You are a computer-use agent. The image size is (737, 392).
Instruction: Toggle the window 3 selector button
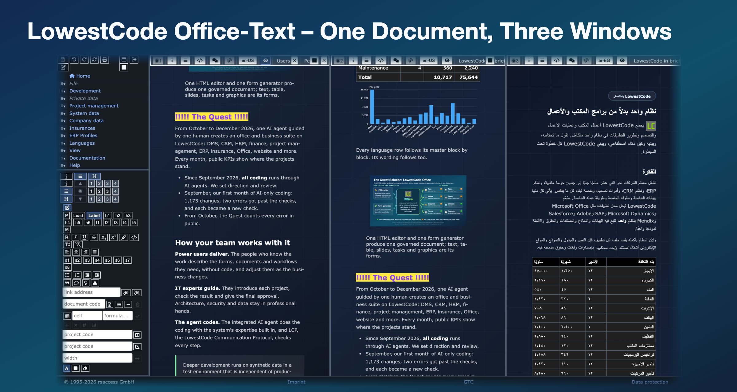pyautogui.click(x=515, y=61)
